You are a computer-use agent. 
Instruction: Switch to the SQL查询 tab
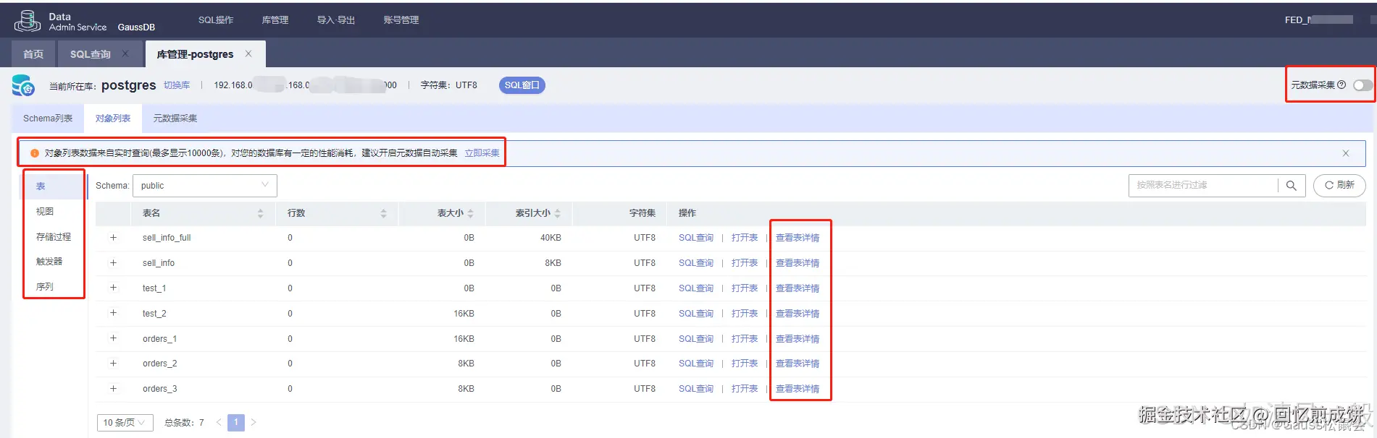pos(91,54)
